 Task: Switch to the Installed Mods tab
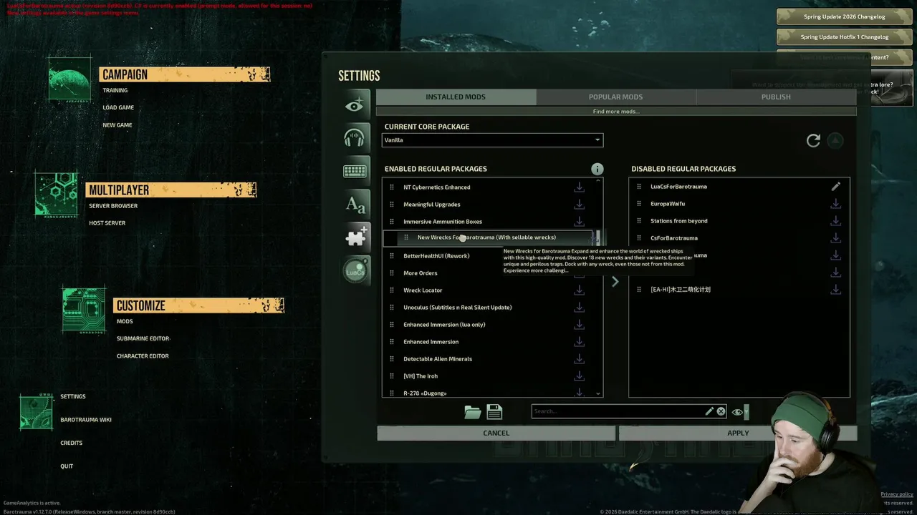click(x=456, y=97)
